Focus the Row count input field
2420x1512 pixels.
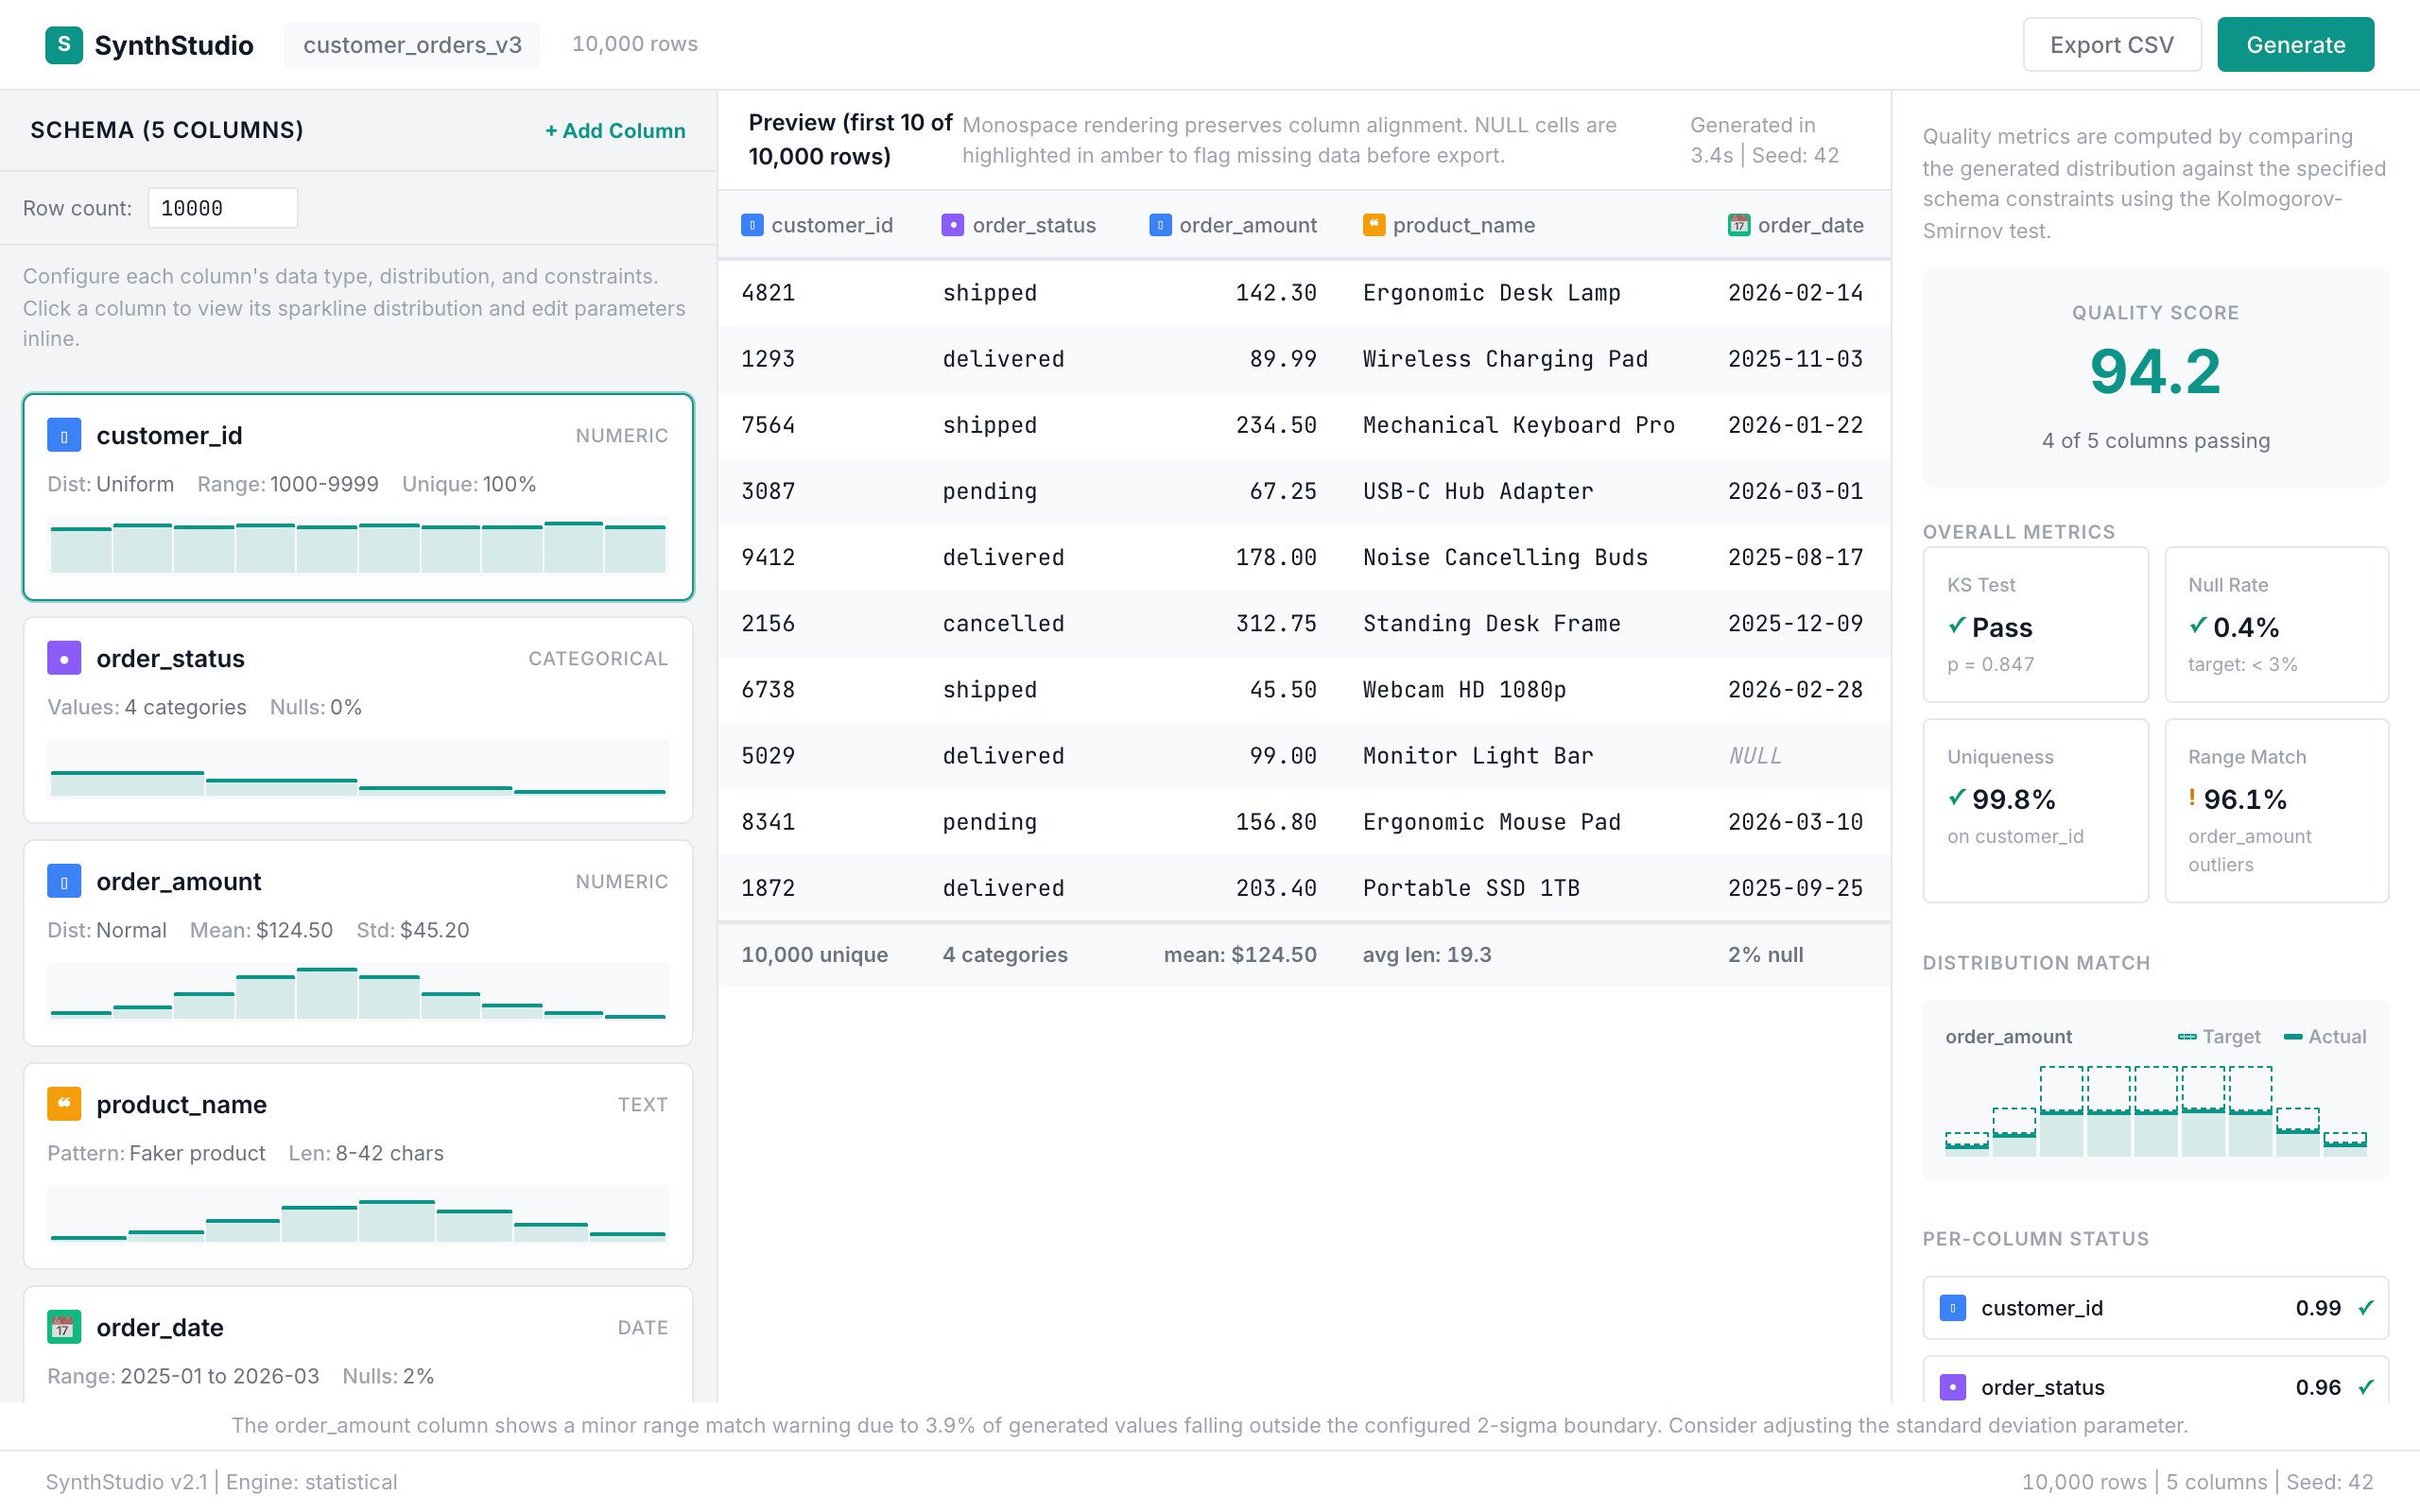(x=222, y=208)
